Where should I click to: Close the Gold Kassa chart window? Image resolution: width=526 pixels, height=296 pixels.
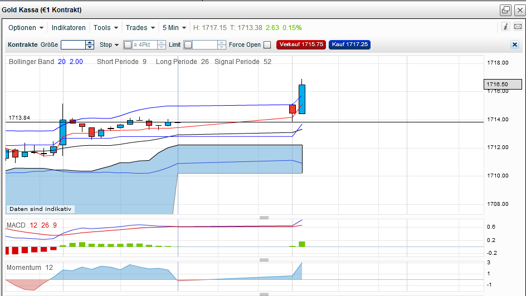tap(519, 9)
